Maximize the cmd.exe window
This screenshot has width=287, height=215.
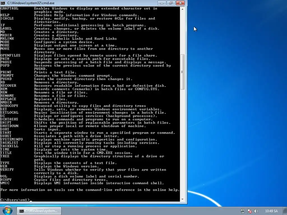(x=171, y=3)
